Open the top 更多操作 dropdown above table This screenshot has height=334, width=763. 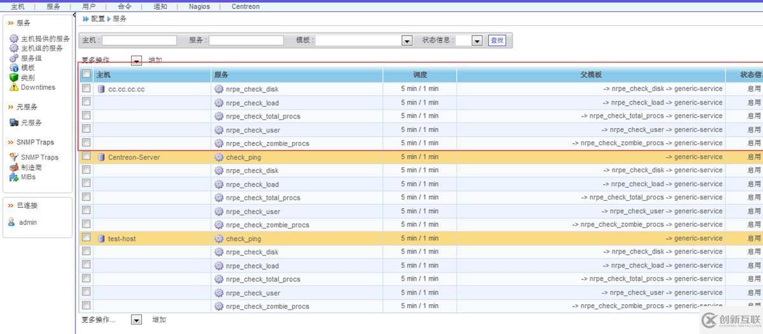[136, 61]
